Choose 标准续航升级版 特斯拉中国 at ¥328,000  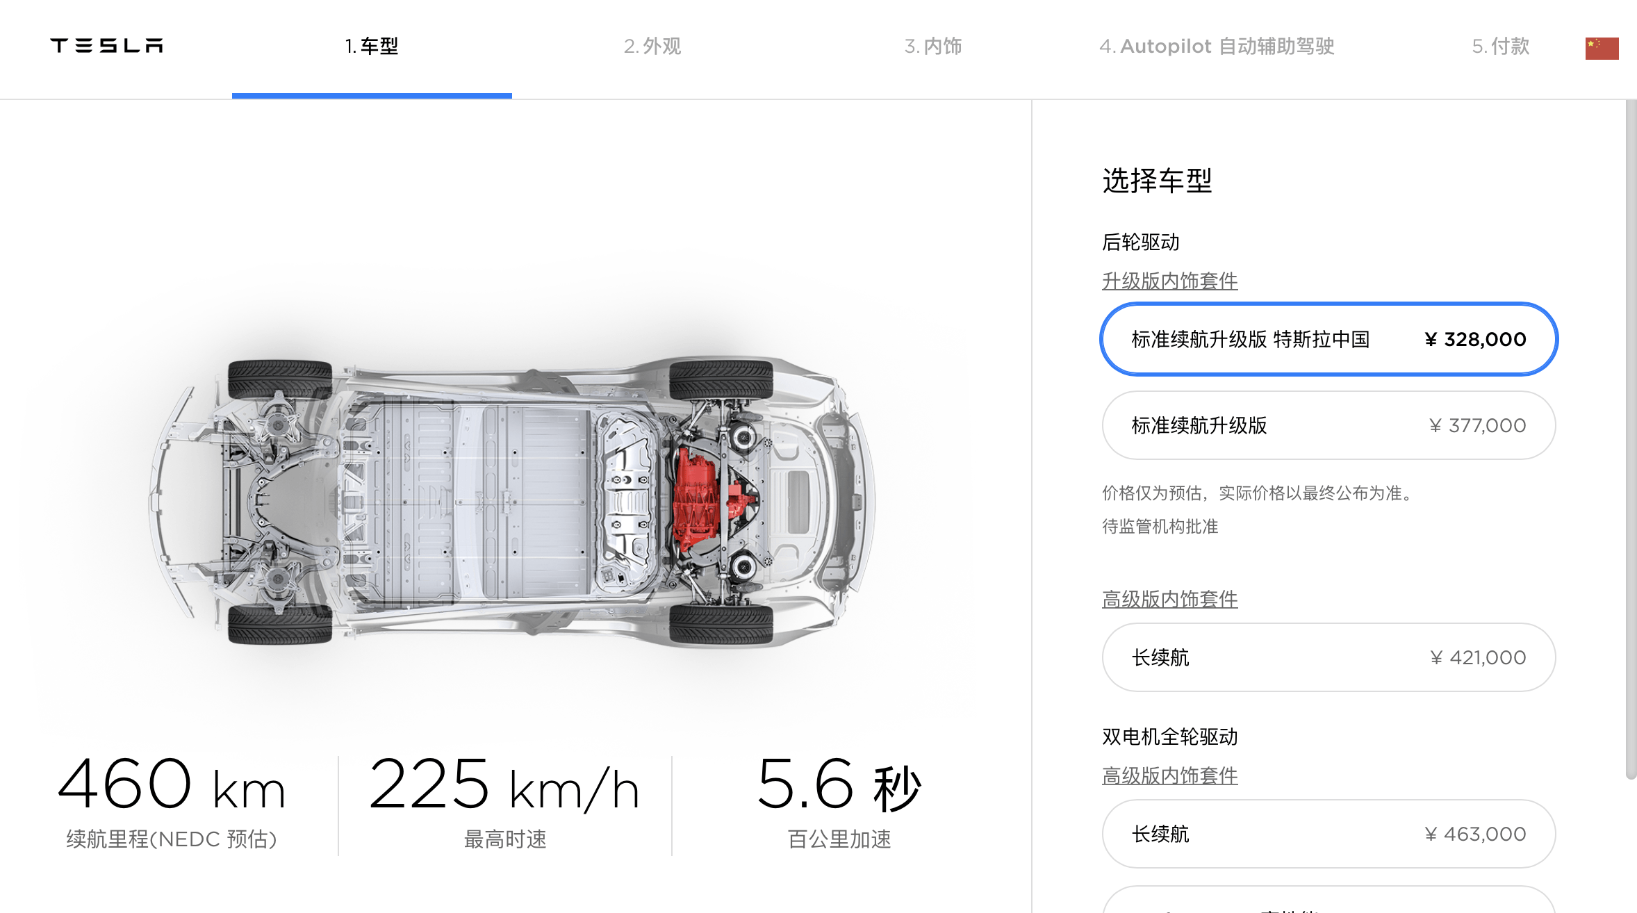[1328, 339]
